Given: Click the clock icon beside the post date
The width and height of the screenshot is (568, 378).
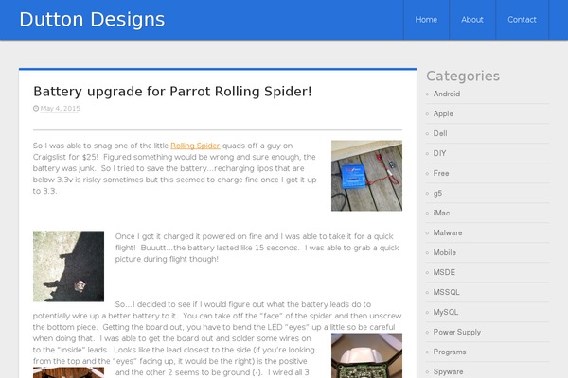Looking at the screenshot, I should pos(36,108).
